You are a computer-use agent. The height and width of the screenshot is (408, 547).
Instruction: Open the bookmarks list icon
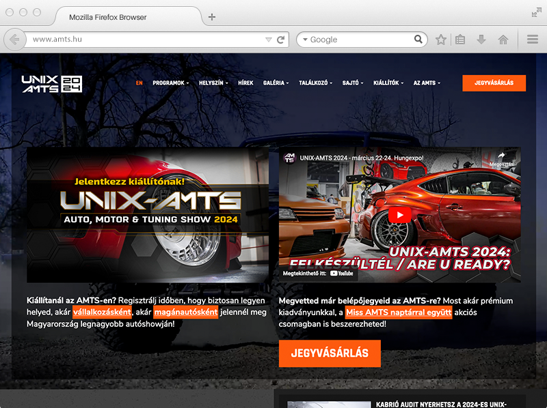460,40
